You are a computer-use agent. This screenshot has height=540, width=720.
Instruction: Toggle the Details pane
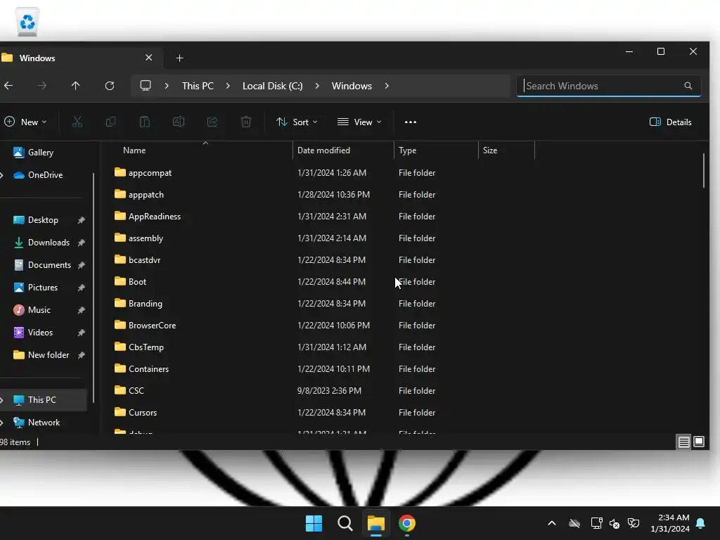tap(670, 122)
